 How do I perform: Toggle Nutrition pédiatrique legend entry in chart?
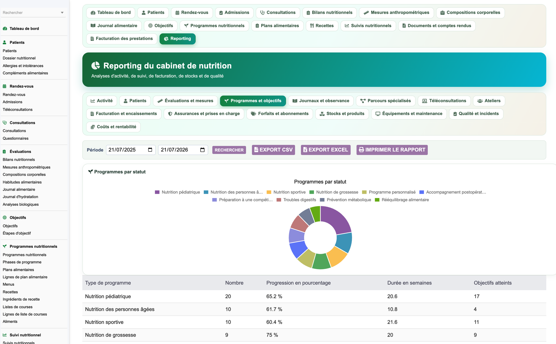click(177, 192)
